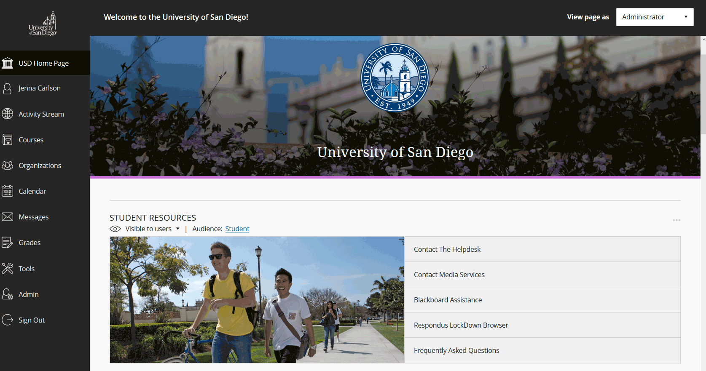Screen dimensions: 706x371
Task: Click the University of San Diego sidebar logo
Action: coord(43,24)
